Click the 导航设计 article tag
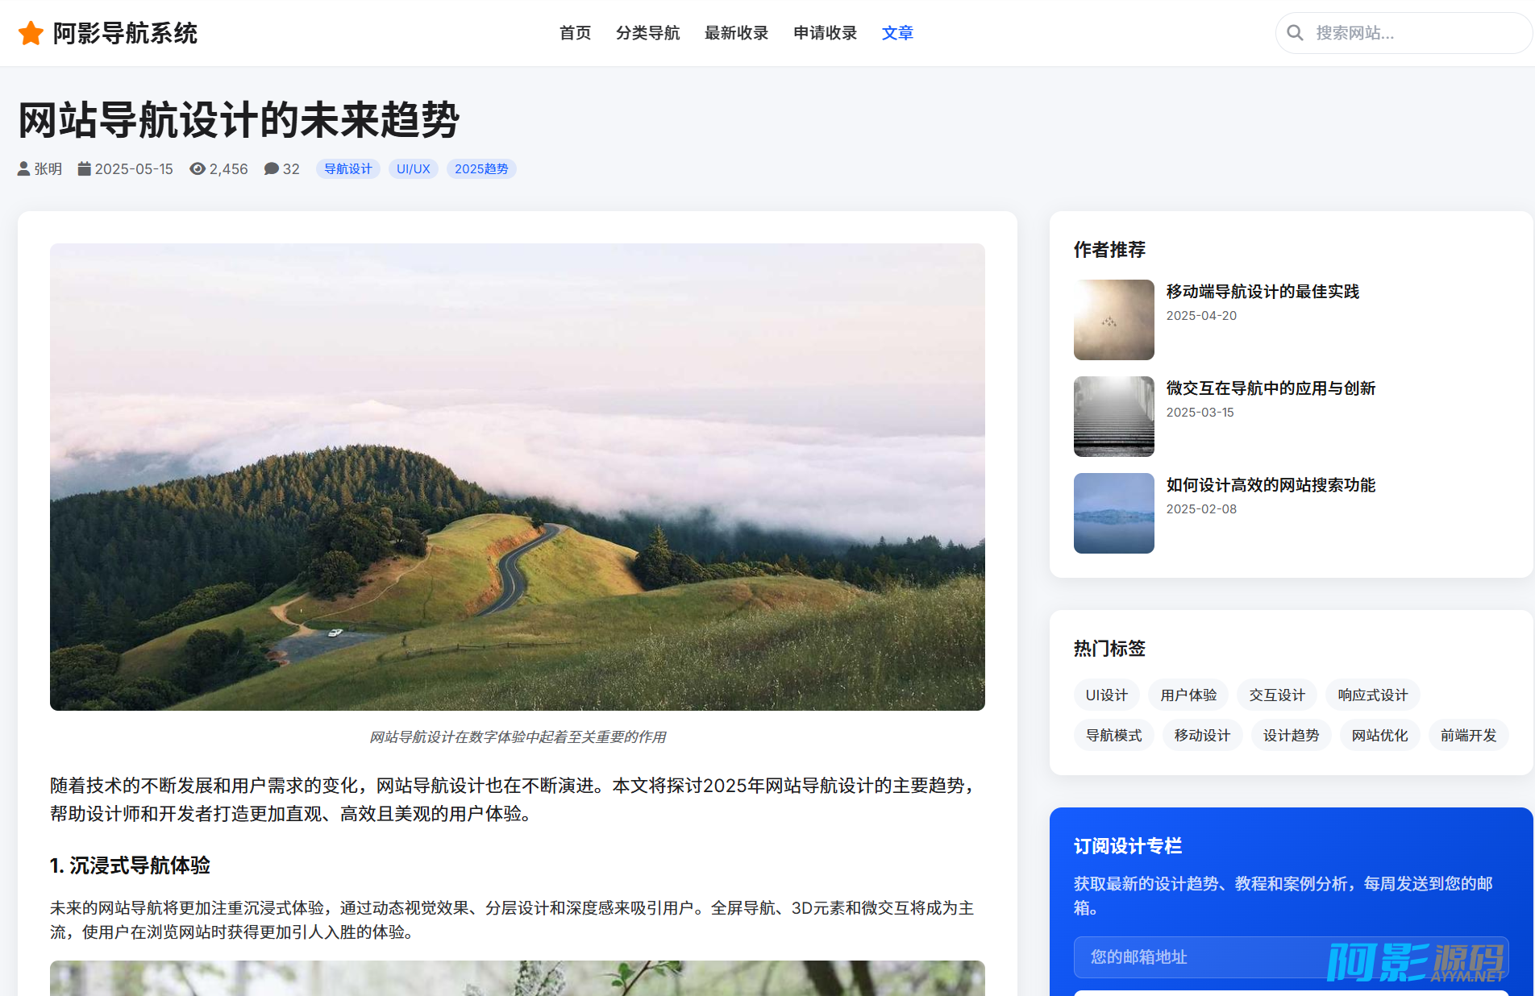 (x=348, y=168)
